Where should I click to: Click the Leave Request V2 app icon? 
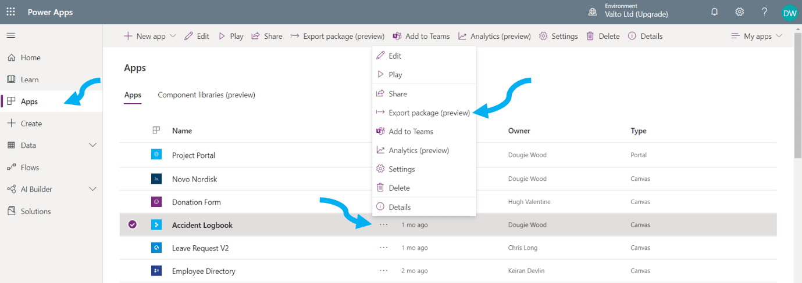(x=156, y=248)
